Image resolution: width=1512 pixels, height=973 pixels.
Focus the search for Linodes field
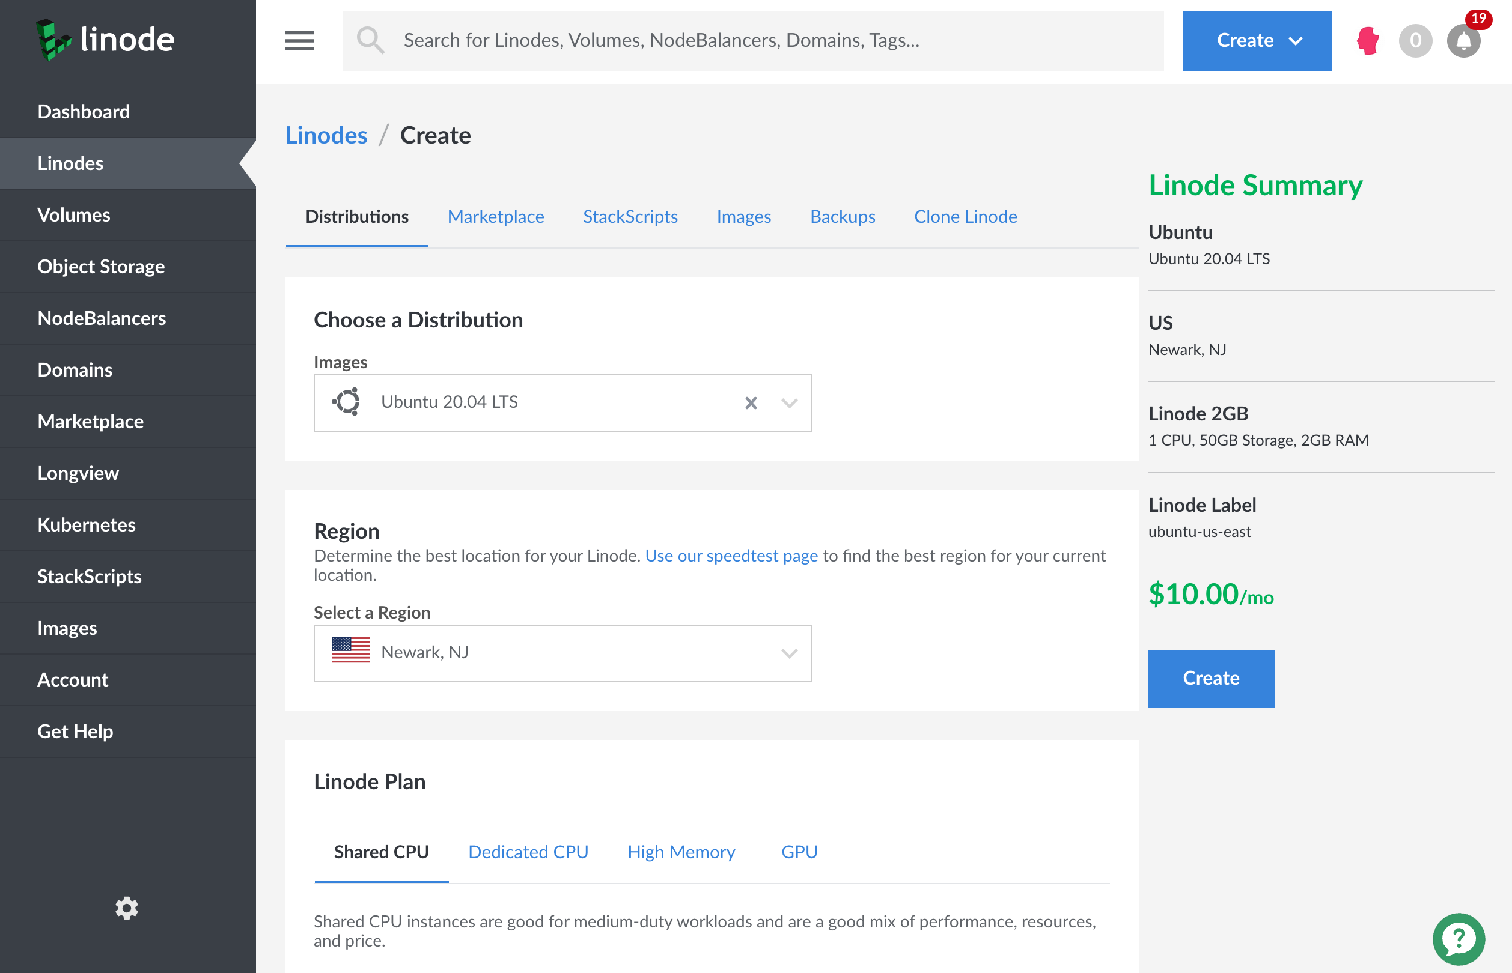752,40
